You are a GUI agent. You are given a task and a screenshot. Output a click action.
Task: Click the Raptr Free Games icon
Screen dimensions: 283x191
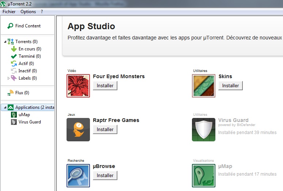(x=78, y=130)
